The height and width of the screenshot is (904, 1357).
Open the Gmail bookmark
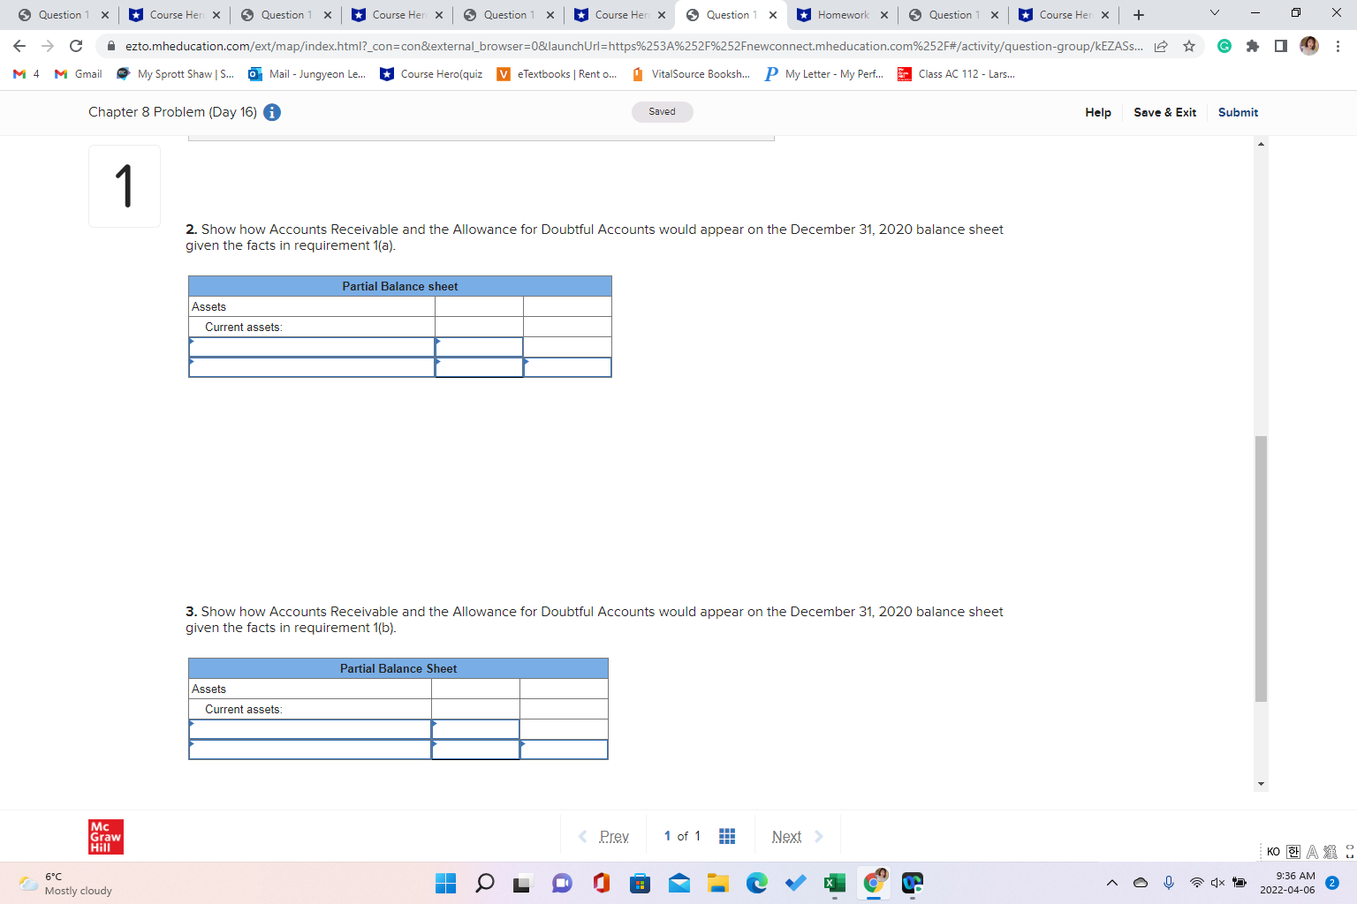79,74
